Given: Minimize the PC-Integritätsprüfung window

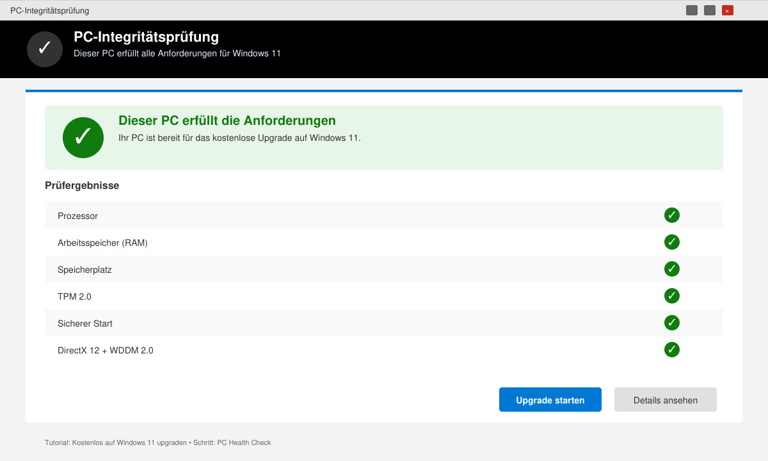Looking at the screenshot, I should tap(692, 10).
